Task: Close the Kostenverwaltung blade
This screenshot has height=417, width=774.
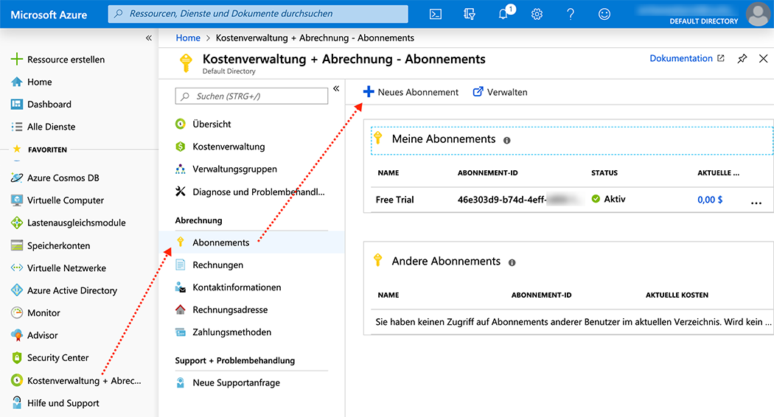Action: tap(763, 59)
